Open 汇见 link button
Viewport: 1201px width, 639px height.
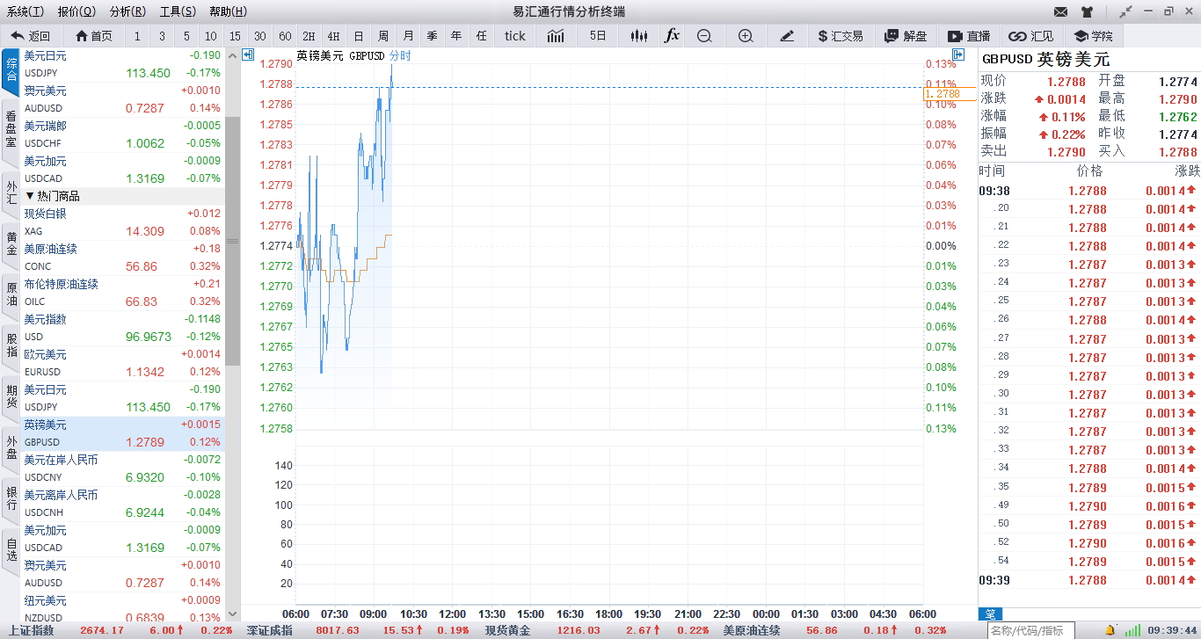click(1031, 36)
